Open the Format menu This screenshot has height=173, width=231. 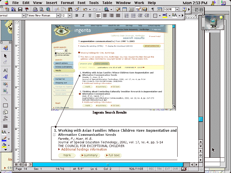[x=67, y=3]
